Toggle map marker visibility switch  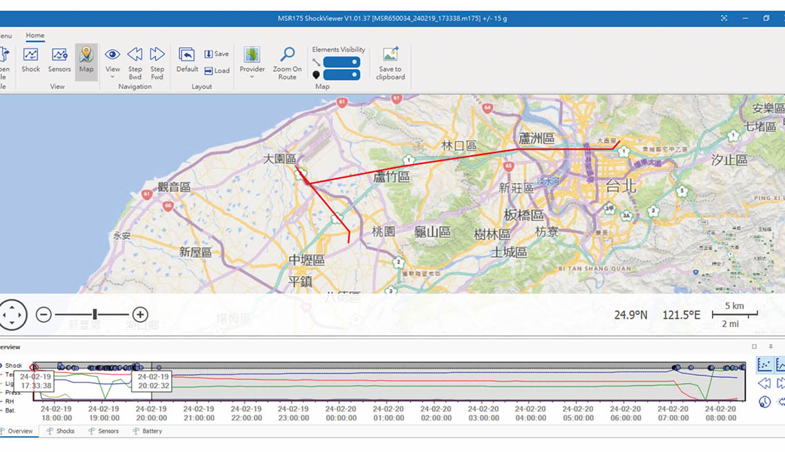(x=341, y=75)
